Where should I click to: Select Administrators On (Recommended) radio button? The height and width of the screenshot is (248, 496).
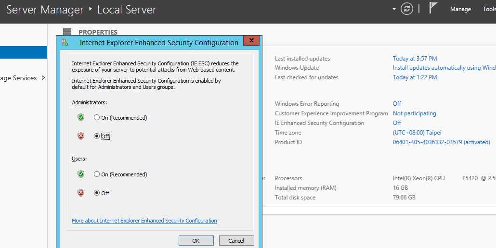[97, 117]
